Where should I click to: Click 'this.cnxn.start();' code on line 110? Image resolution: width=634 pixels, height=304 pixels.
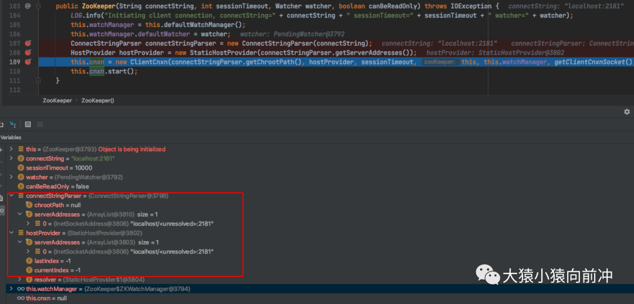(104, 71)
